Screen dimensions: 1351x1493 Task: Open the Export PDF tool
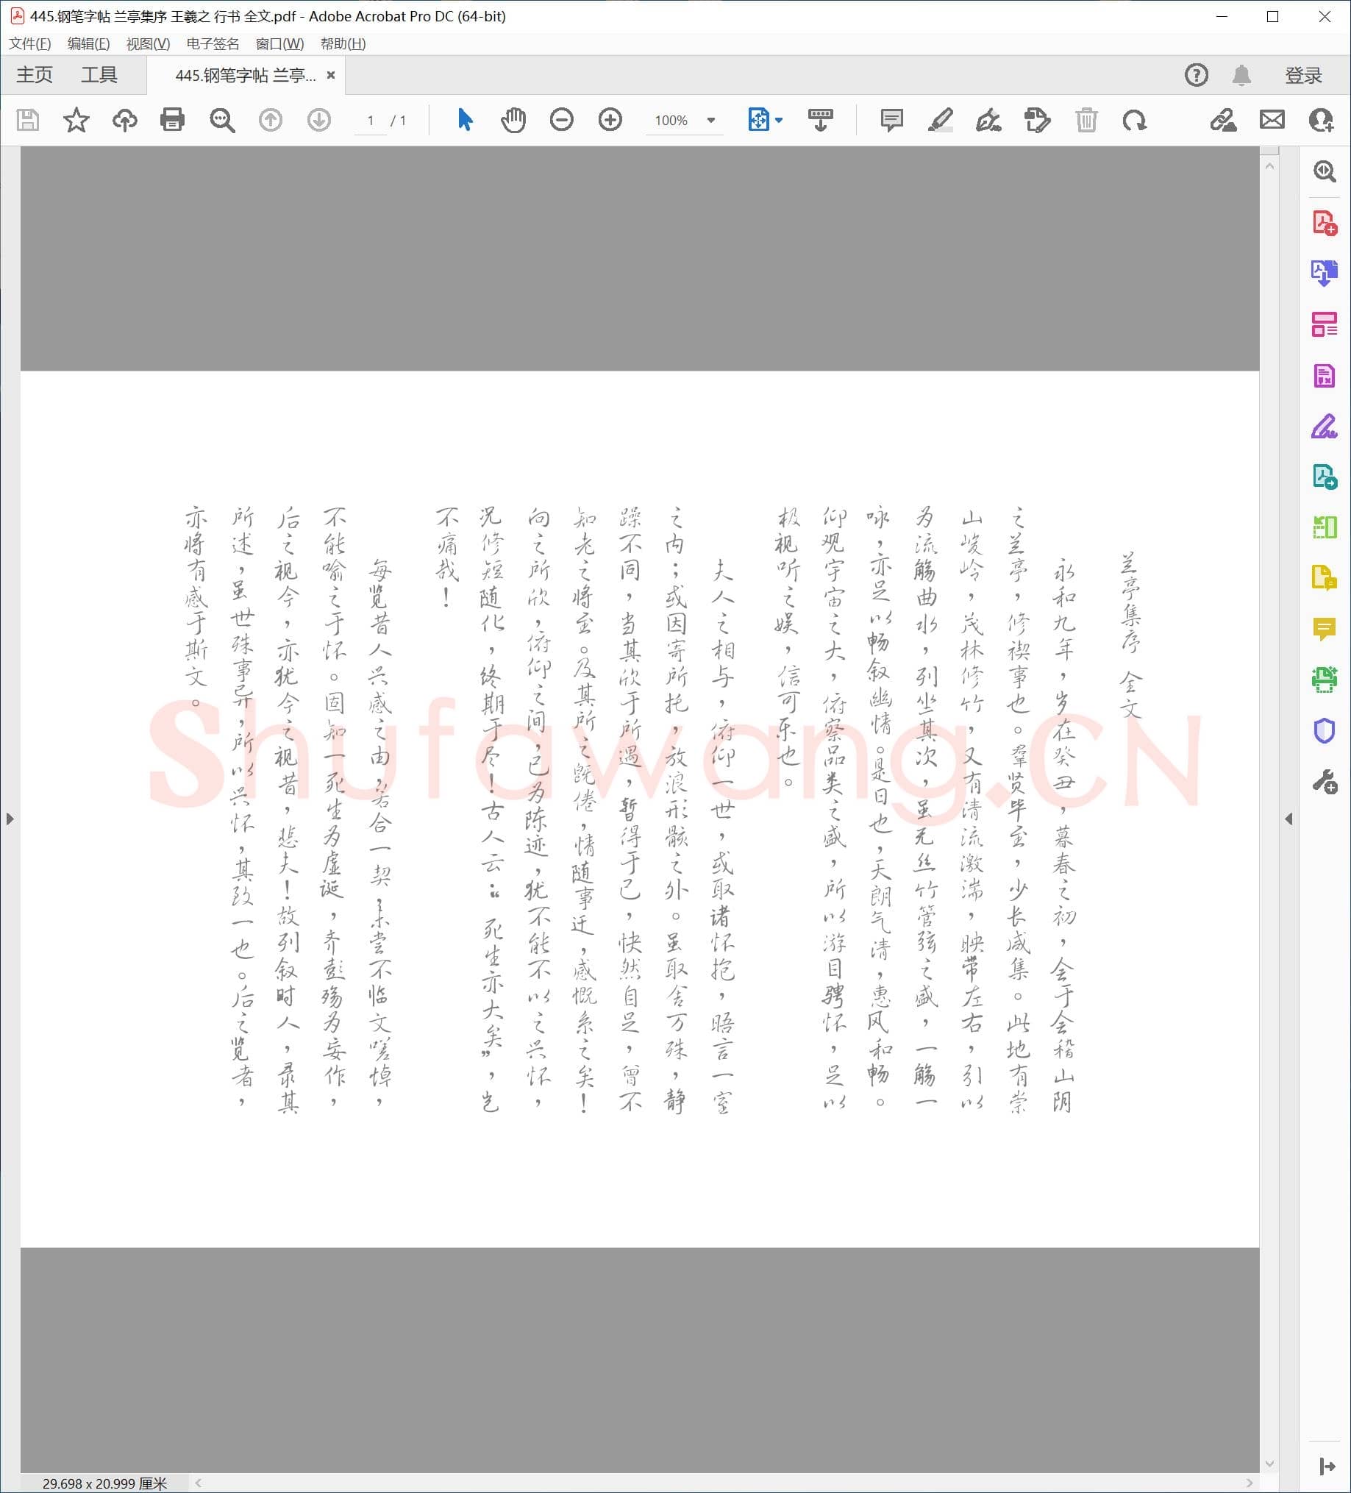pyautogui.click(x=1325, y=273)
